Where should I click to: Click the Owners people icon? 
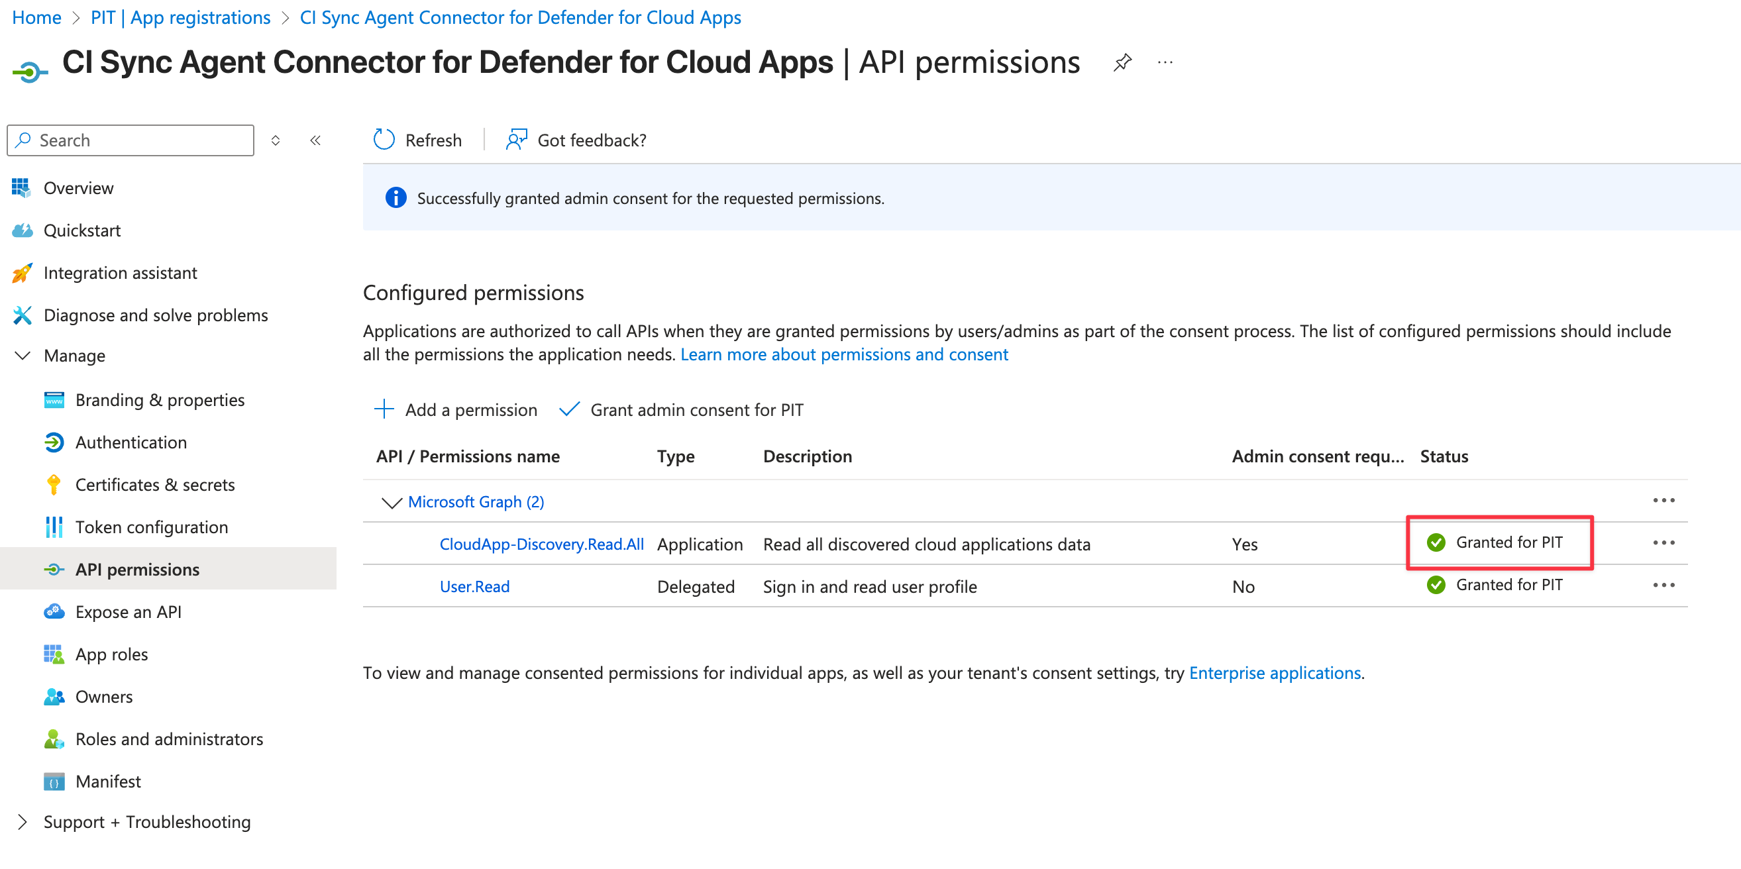tap(54, 697)
